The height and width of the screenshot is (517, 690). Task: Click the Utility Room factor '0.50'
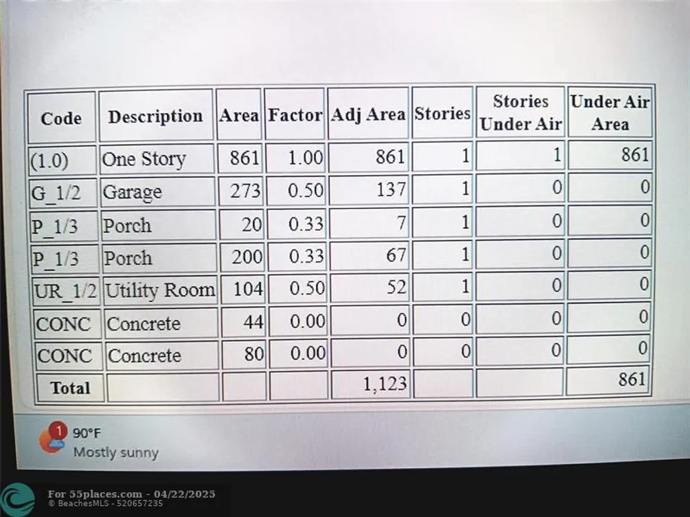click(298, 288)
